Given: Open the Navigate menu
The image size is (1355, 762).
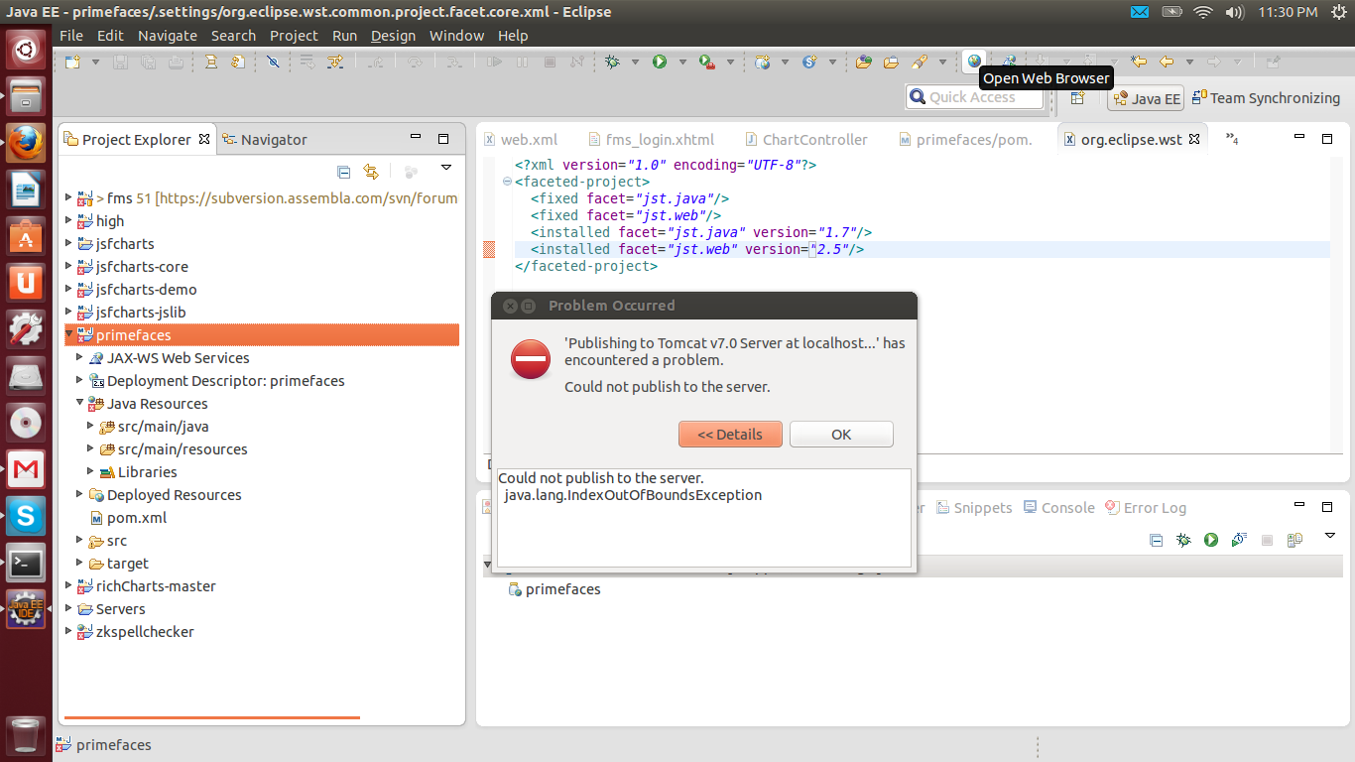Looking at the screenshot, I should [x=168, y=36].
